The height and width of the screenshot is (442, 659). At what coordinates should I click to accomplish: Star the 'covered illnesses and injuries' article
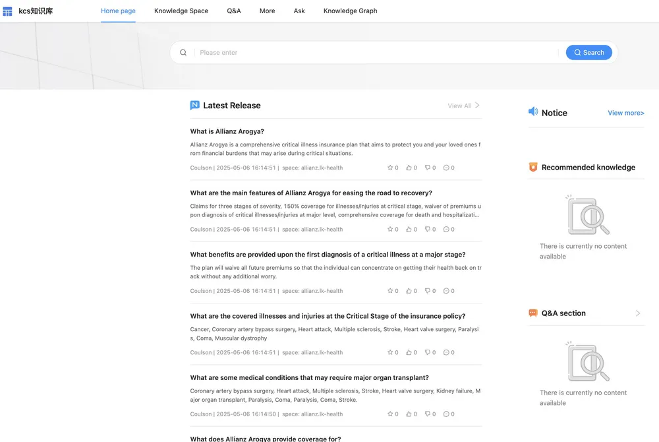tap(390, 352)
